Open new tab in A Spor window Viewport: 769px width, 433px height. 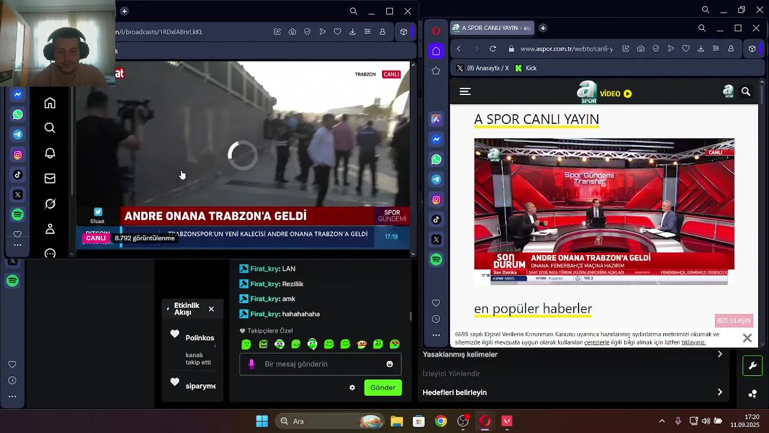[543, 28]
